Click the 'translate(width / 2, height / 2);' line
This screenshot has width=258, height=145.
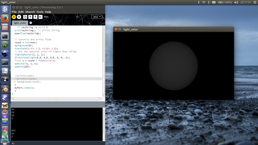(36, 48)
